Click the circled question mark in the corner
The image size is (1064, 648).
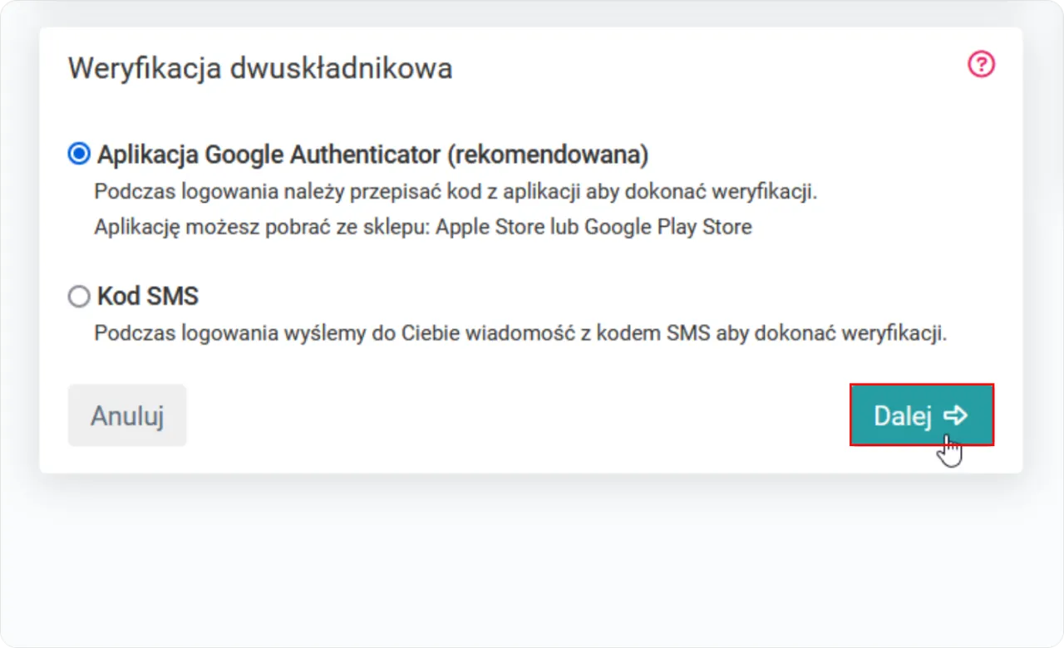(x=980, y=64)
